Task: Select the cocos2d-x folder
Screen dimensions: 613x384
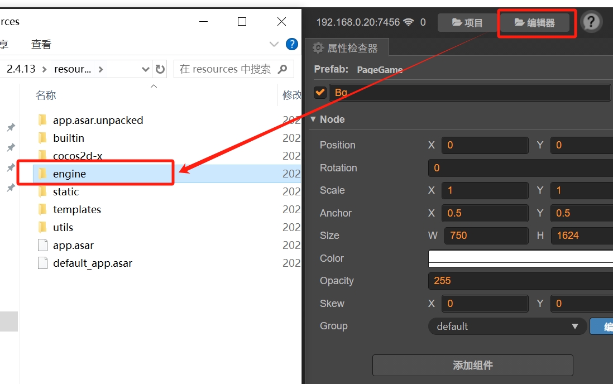Action: [x=78, y=156]
